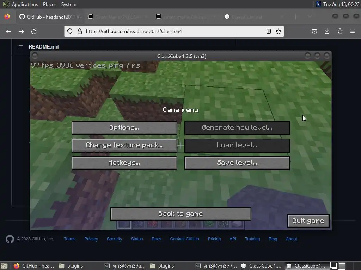
Task: Click the show desktop icon in taskbar
Action: [x=4, y=266]
